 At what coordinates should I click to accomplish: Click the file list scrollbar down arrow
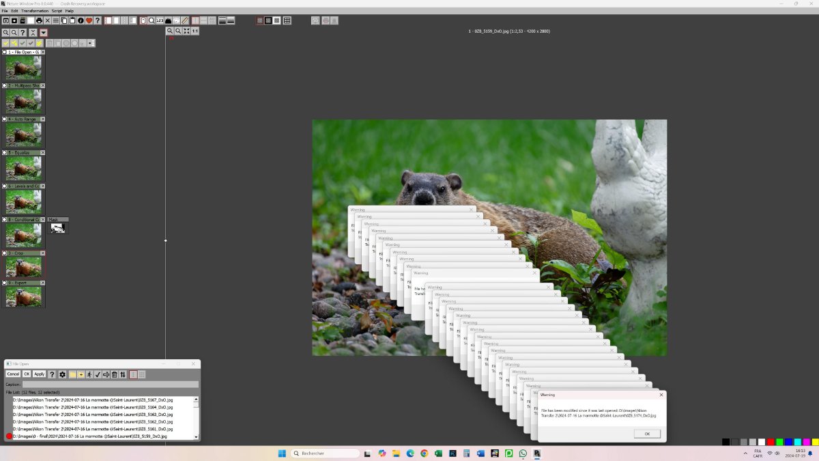[x=197, y=436]
